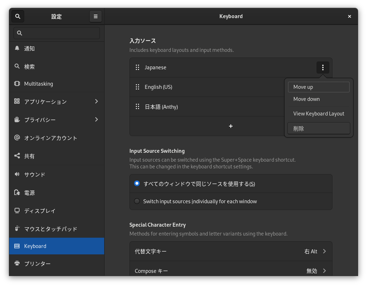Screen dimensions: 367x286
Task: Click grid icon beside アプリケーション
Action: 17,101
